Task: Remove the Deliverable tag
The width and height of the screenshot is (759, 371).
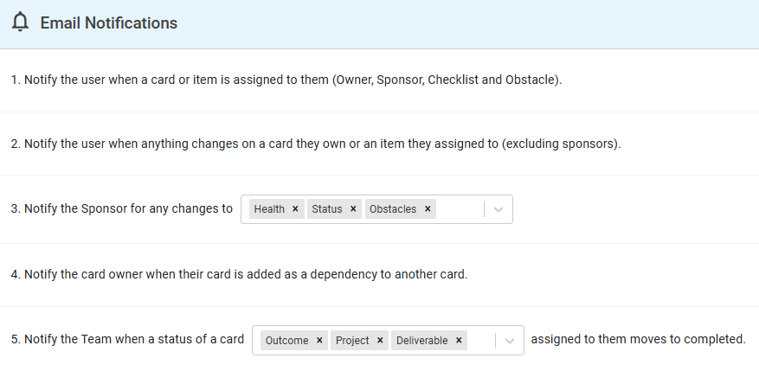Action: point(459,341)
